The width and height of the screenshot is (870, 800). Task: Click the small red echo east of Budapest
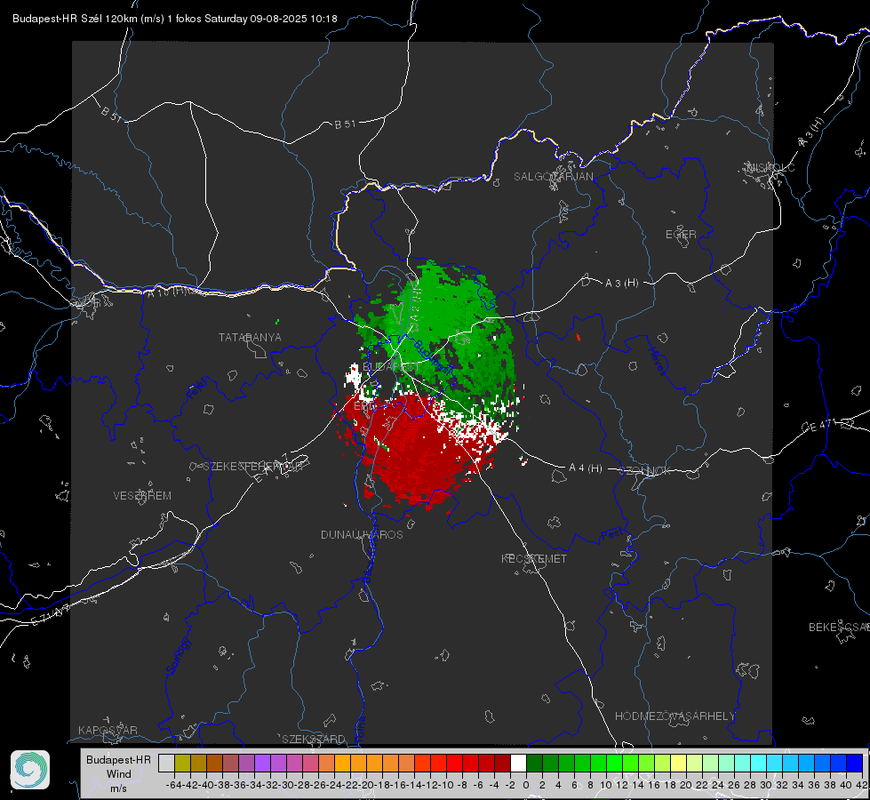579,336
